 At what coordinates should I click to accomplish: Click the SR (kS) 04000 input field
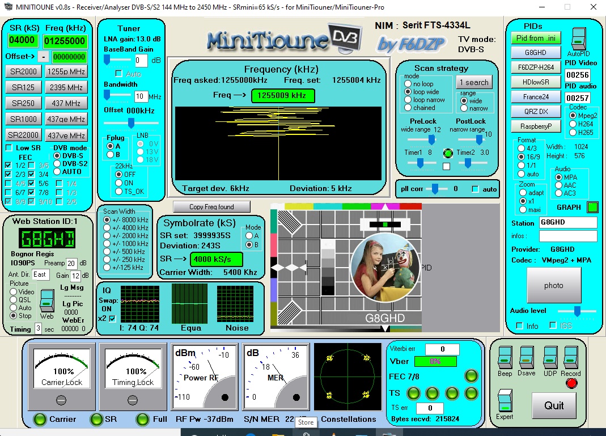pyautogui.click(x=22, y=40)
